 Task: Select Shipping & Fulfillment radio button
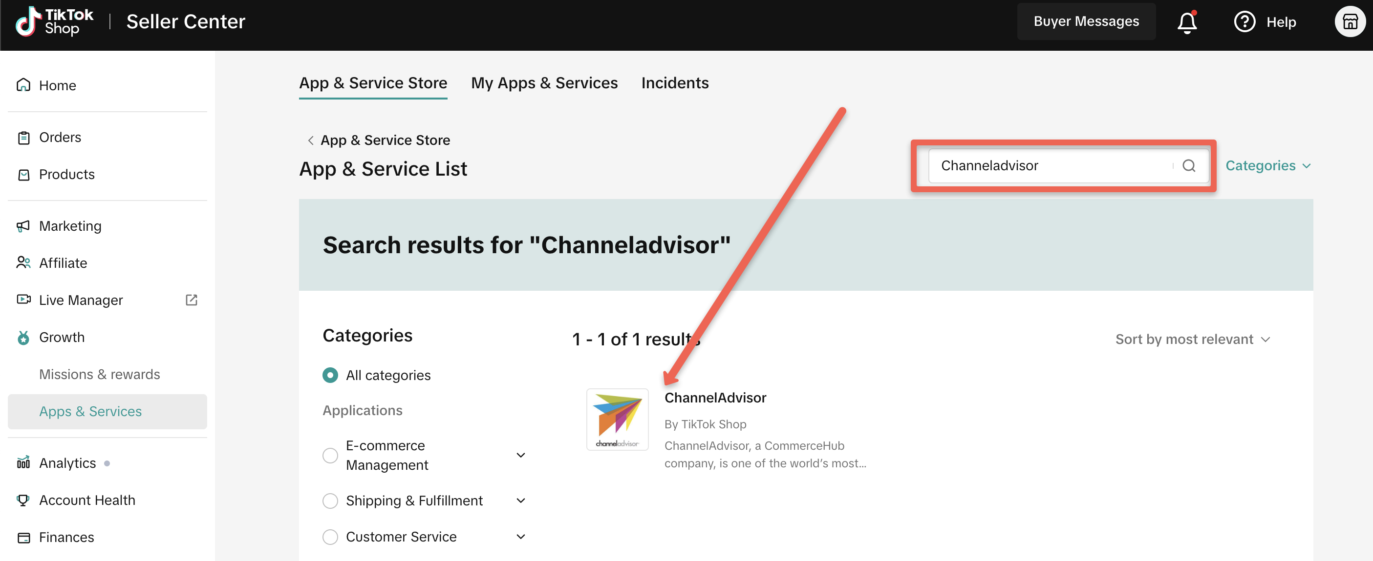tap(330, 501)
